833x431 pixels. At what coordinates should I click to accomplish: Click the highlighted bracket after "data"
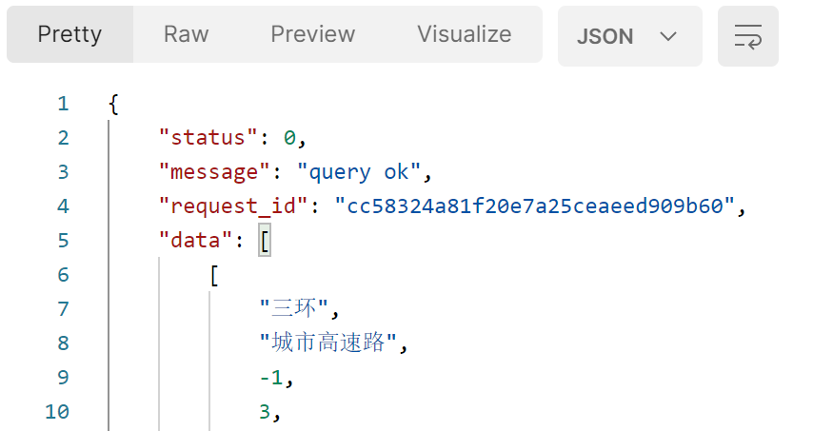265,241
